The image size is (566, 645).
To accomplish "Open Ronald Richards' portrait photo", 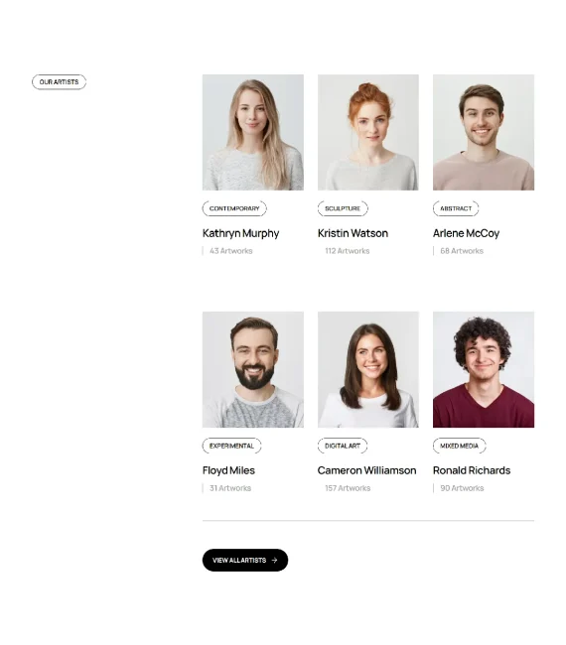I will [484, 369].
